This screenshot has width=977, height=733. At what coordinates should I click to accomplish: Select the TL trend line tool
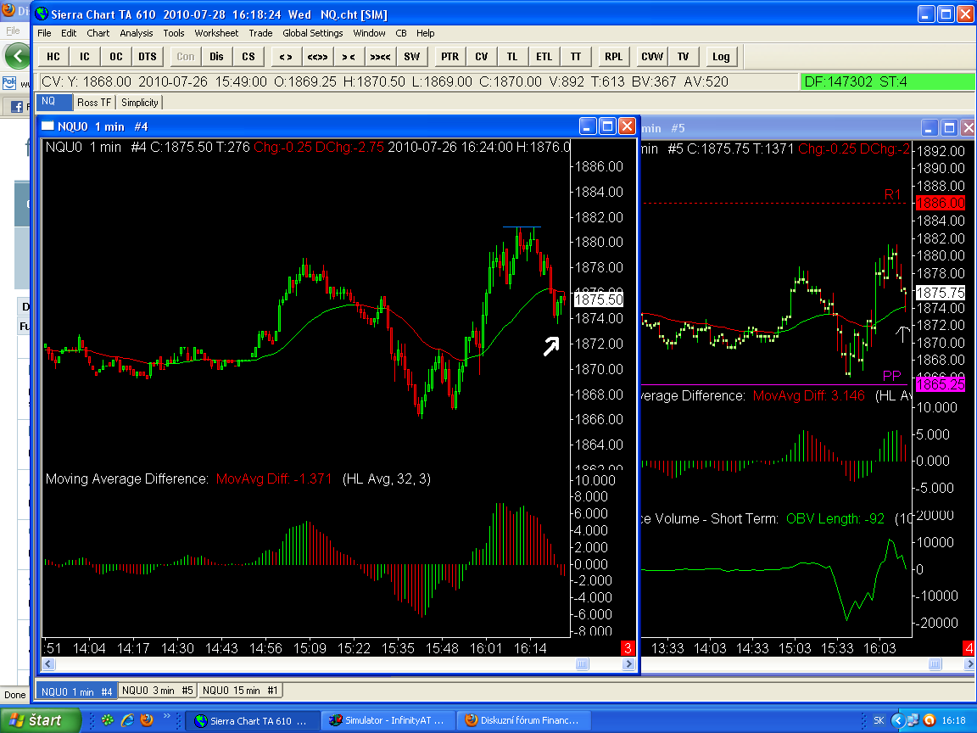pos(512,57)
